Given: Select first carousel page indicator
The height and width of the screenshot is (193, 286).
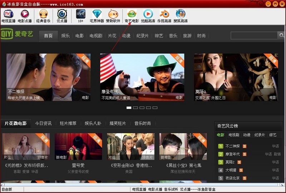Looking at the screenshot, I should (x=129, y=108).
